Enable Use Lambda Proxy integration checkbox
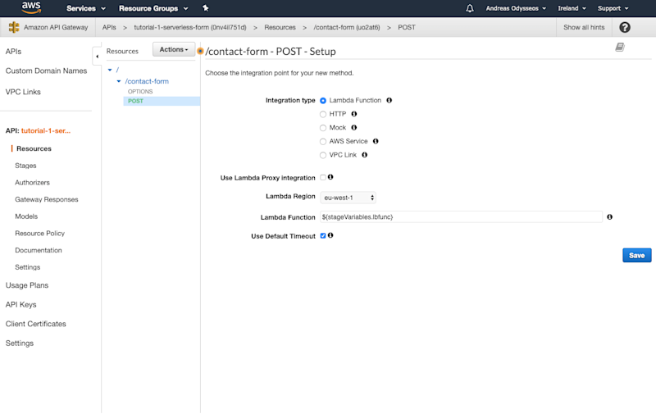This screenshot has width=656, height=414. pyautogui.click(x=323, y=177)
